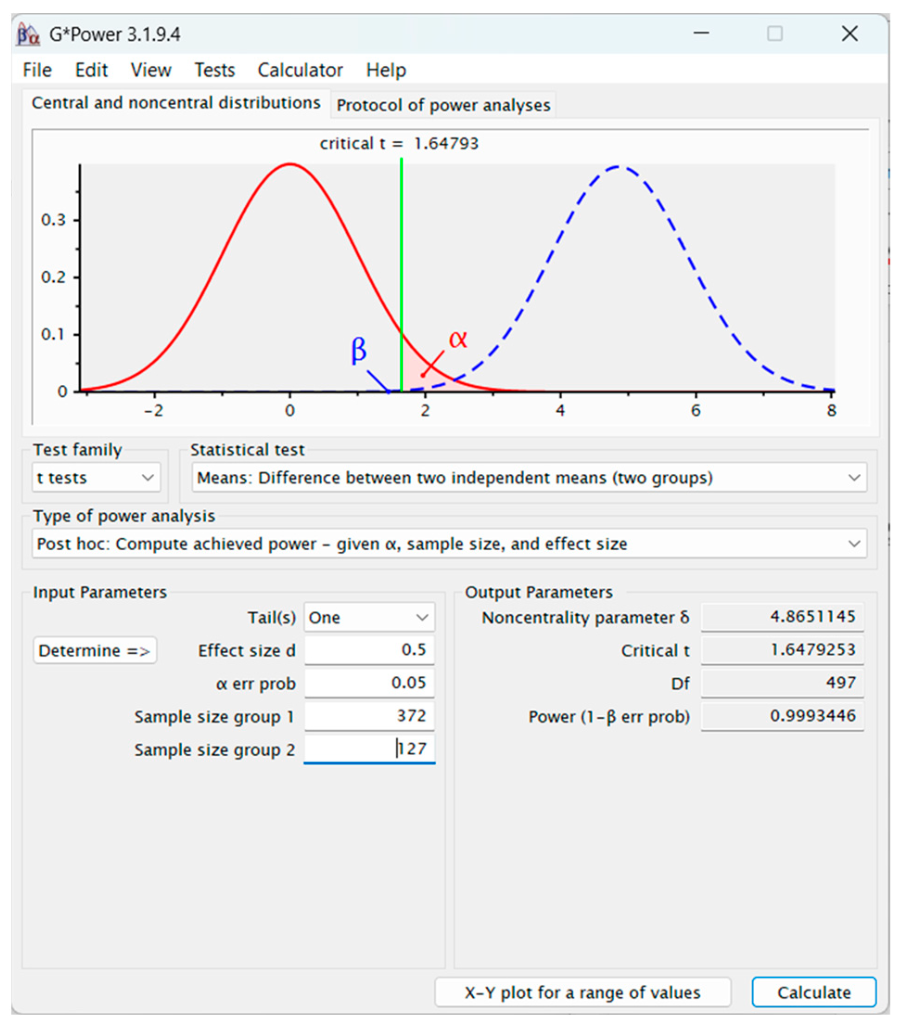Select Central and noncentral distributions tab

tap(176, 103)
